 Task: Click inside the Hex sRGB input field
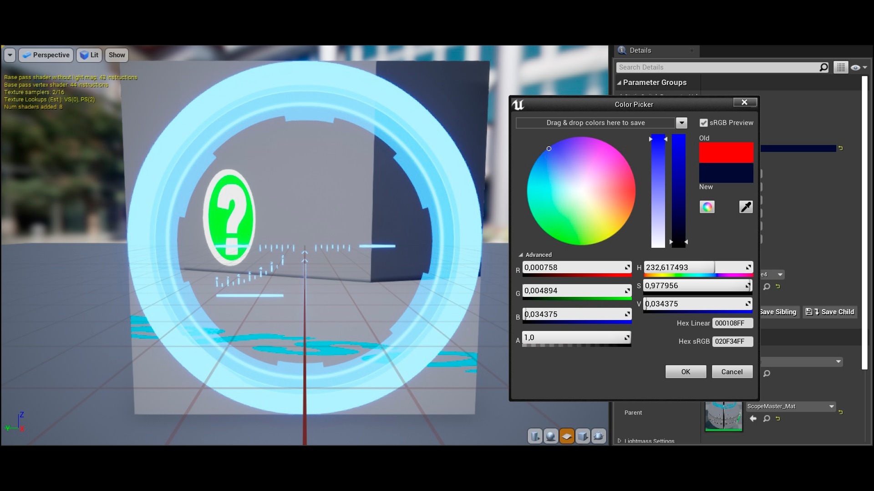[732, 341]
